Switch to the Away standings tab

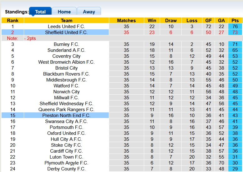coord(89,12)
